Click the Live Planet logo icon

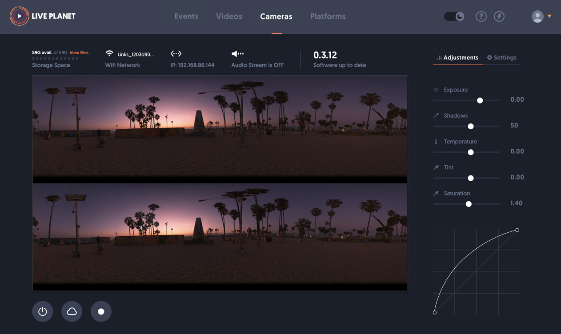[19, 16]
